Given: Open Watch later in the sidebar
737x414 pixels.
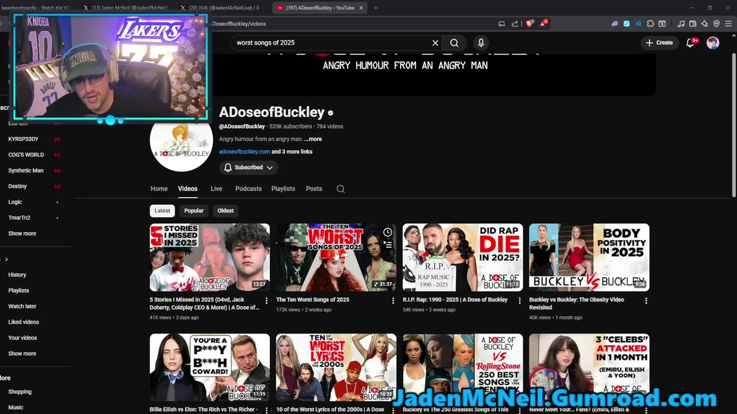Looking at the screenshot, I should click(x=22, y=306).
